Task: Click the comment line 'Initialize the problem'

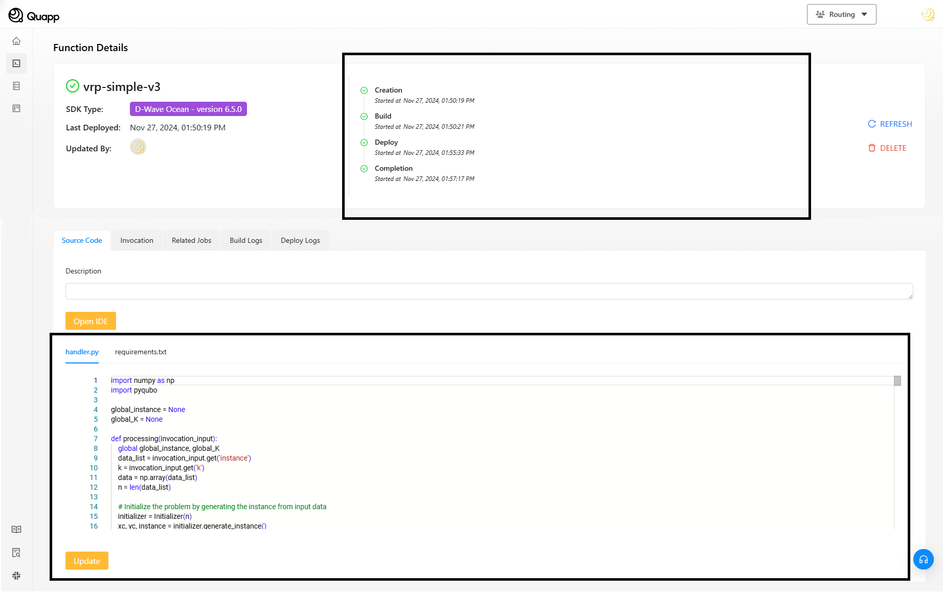Action: (222, 507)
